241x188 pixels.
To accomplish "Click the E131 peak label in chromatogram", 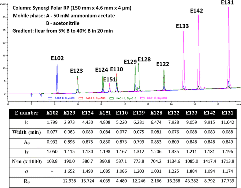I will pyautogui.click(x=227, y=3).
